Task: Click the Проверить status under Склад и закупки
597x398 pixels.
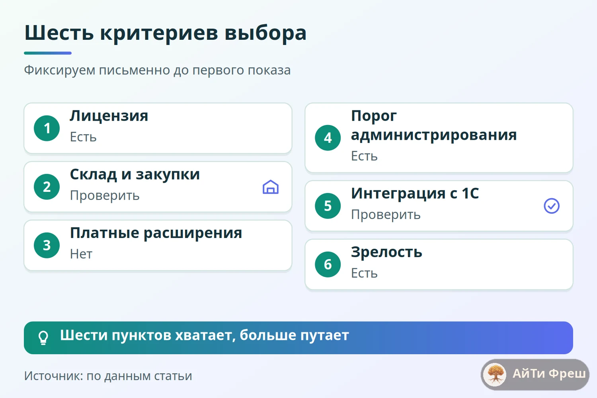Action: click(105, 195)
